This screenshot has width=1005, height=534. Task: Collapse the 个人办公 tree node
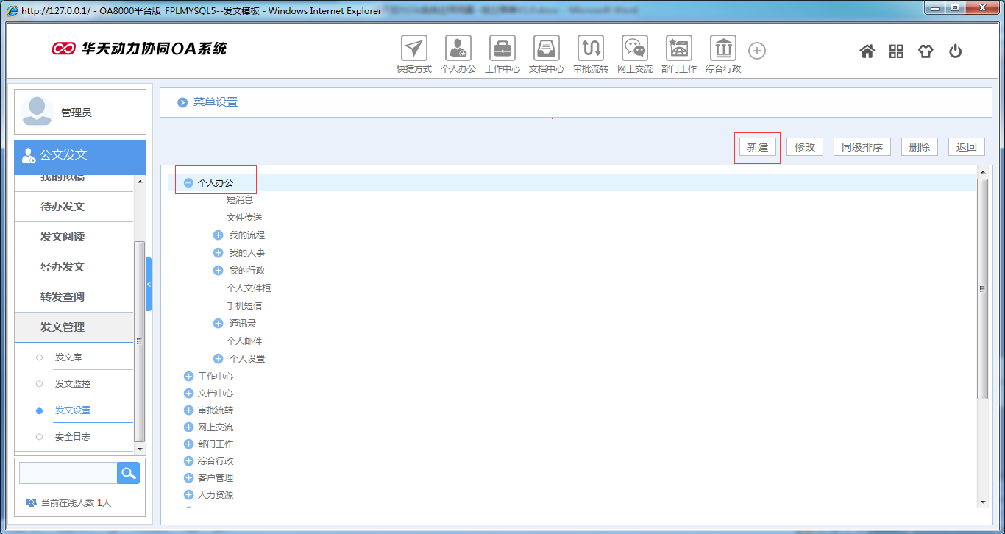188,182
